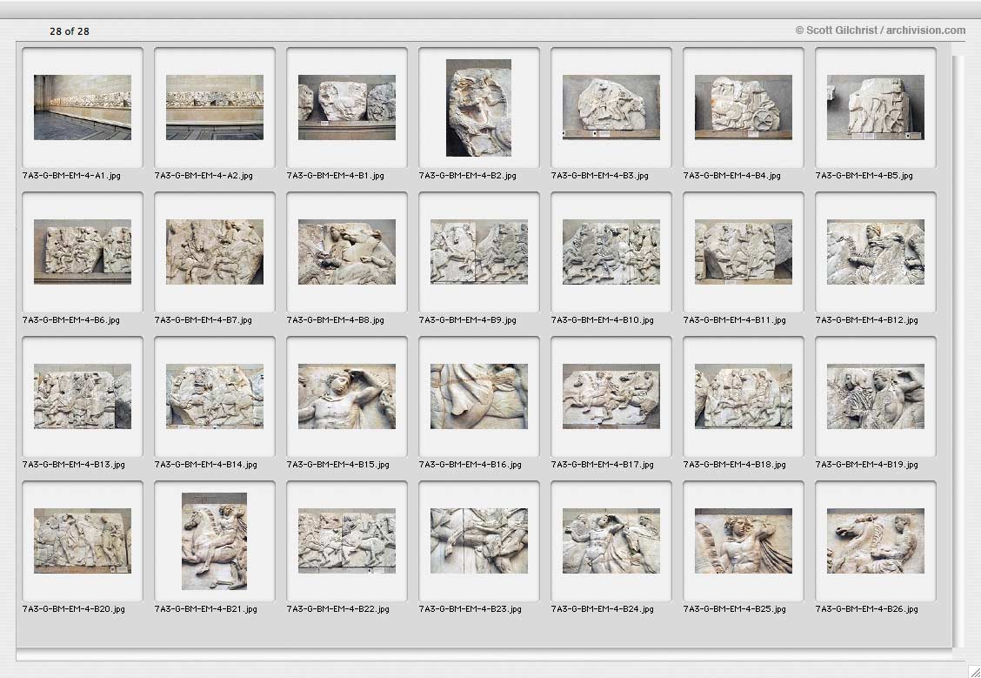Open the 7A3-G-BM-EM-4-B12.jpg thumbnail
The width and height of the screenshot is (981, 678).
875,252
